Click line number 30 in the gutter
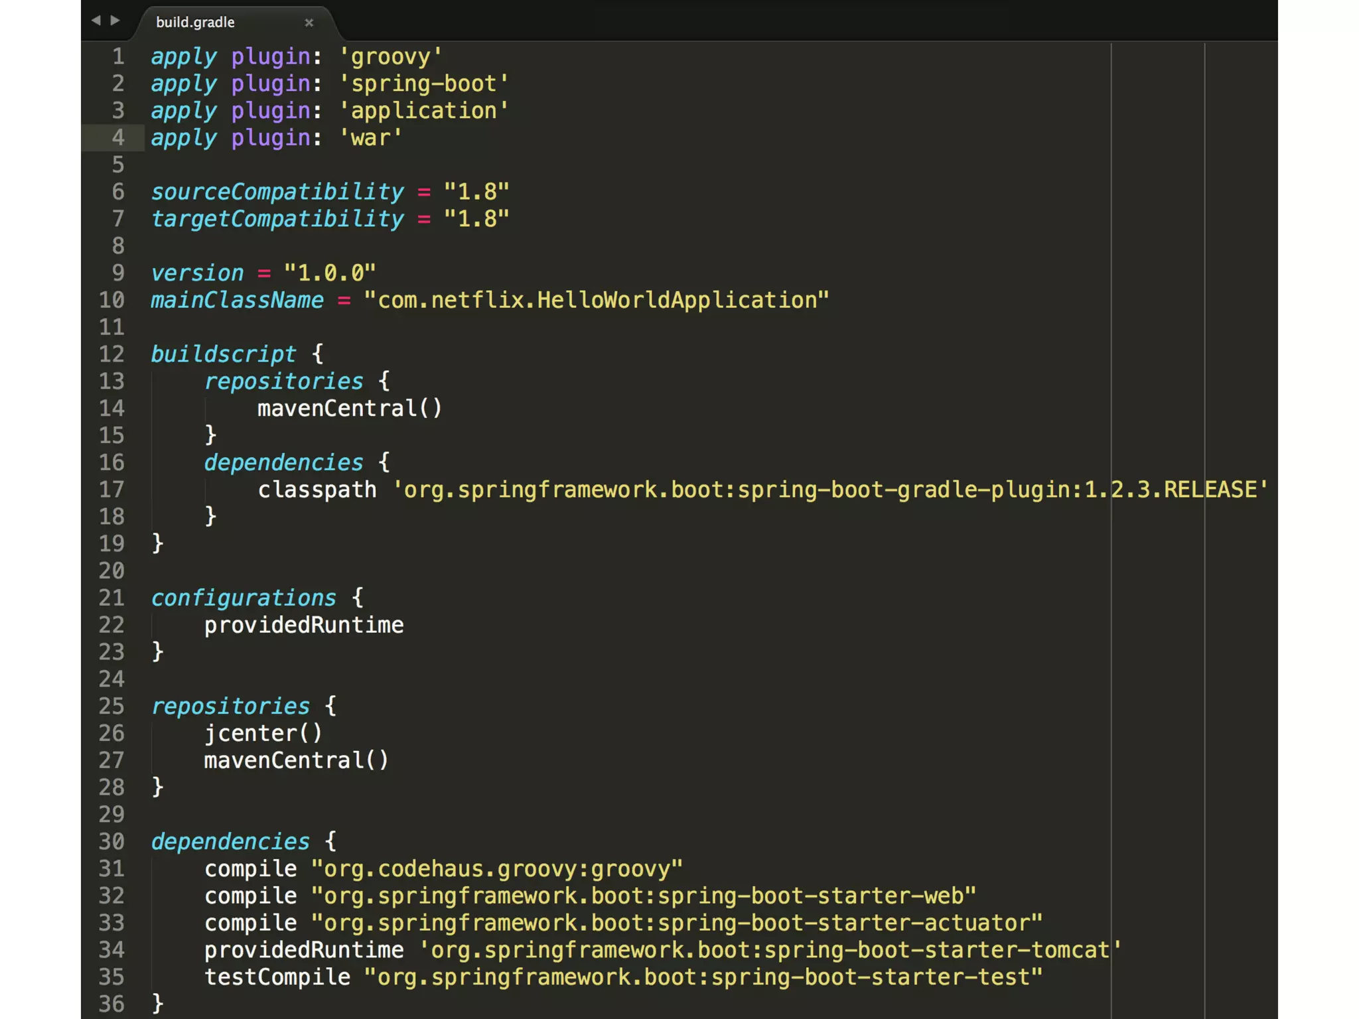Image resolution: width=1359 pixels, height=1019 pixels. pos(111,842)
